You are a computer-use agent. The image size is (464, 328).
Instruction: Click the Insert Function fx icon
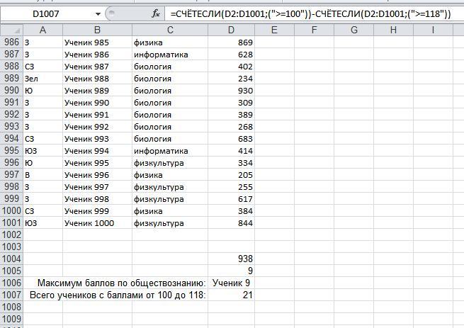click(156, 13)
